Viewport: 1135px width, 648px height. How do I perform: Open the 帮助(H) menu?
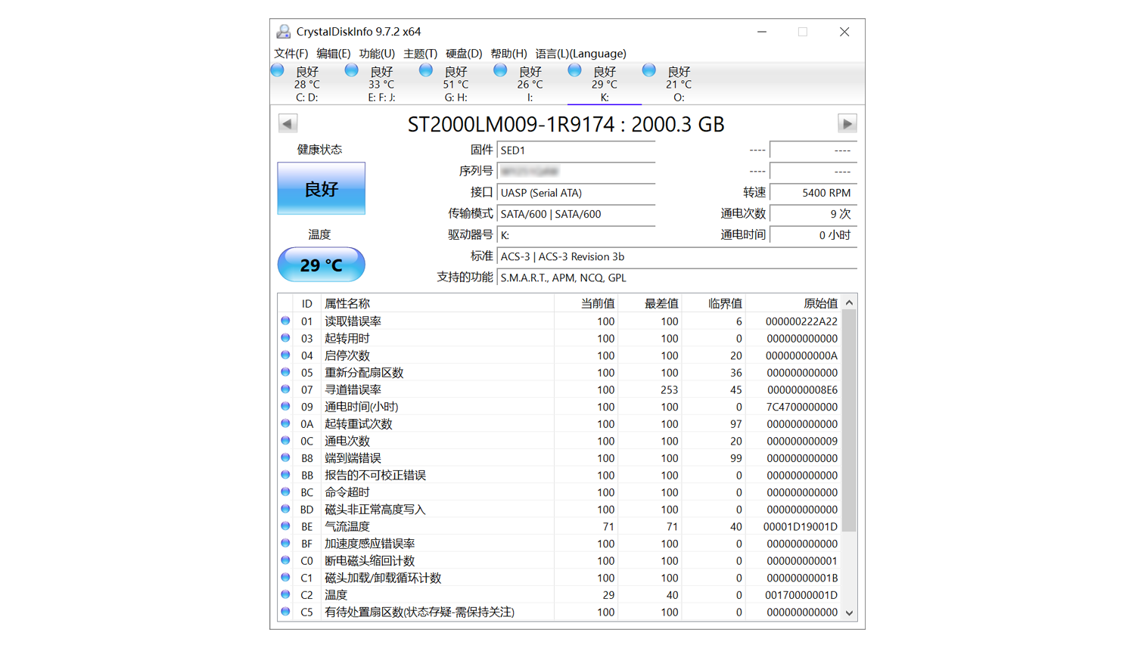pyautogui.click(x=508, y=54)
